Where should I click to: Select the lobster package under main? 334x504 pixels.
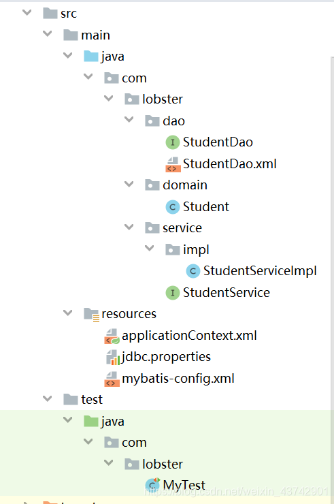tap(163, 99)
